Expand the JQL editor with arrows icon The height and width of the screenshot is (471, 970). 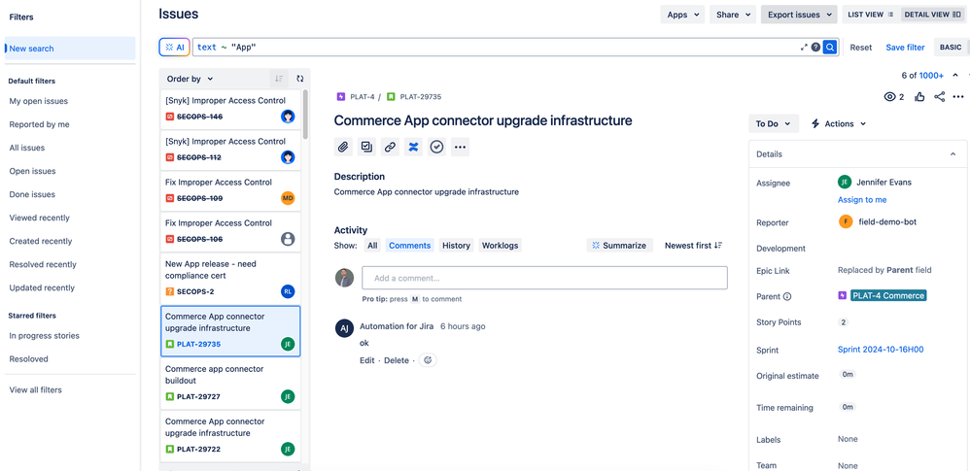[x=804, y=47]
